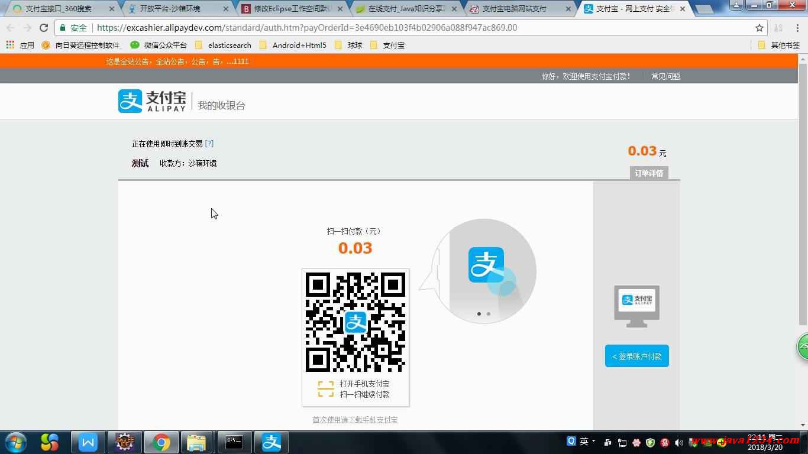Click the QR code for scan payment
This screenshot has height=454, width=808.
click(355, 322)
